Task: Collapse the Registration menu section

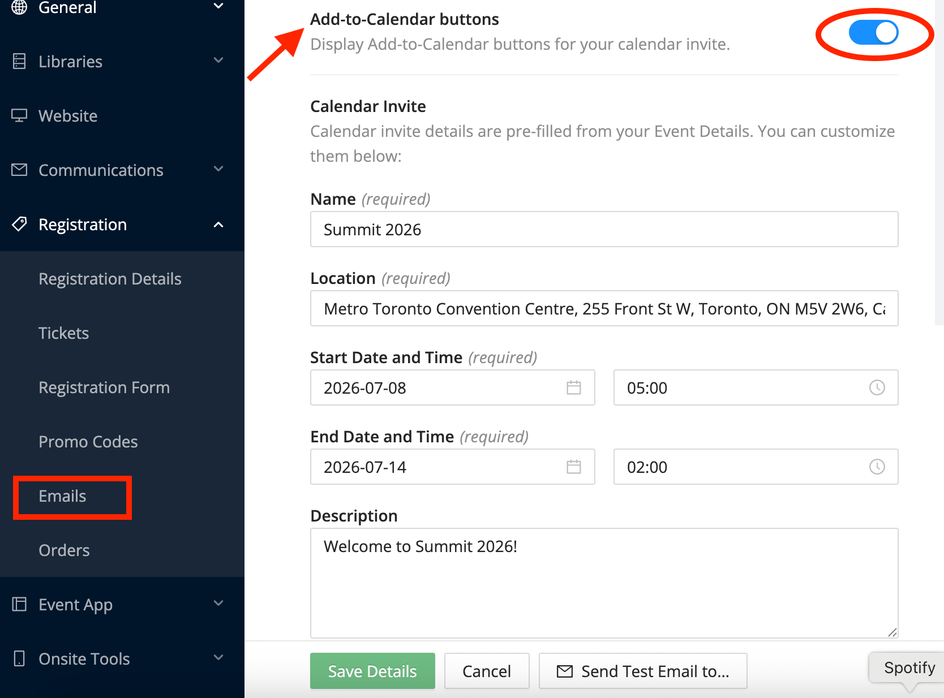Action: (218, 225)
